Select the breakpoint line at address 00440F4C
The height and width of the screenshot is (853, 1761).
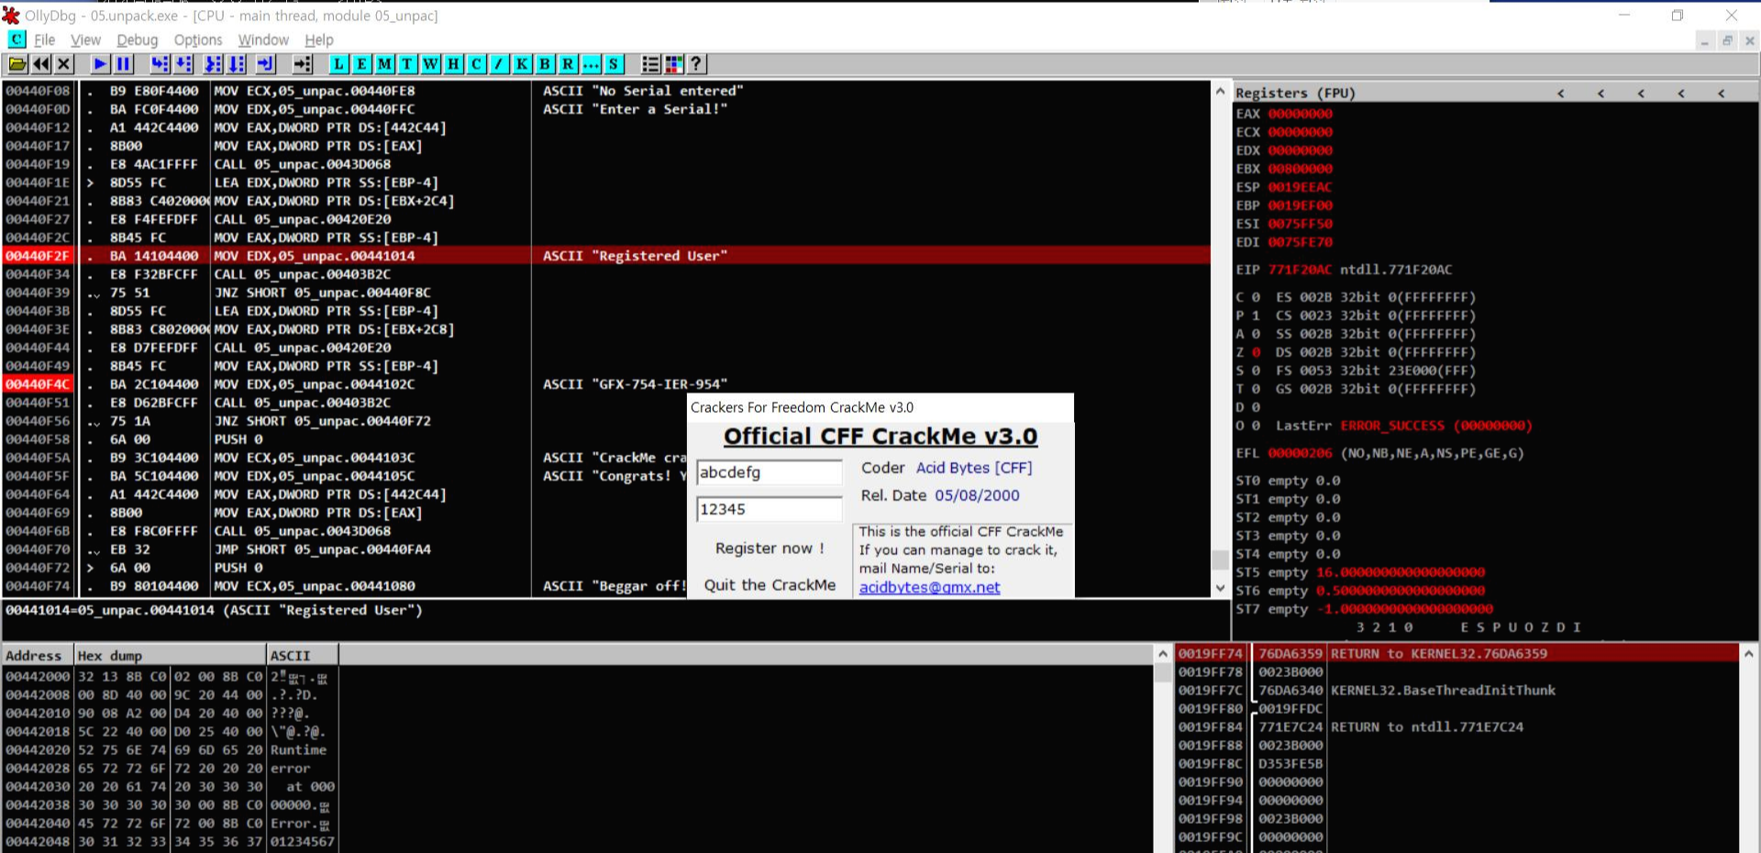(x=606, y=384)
